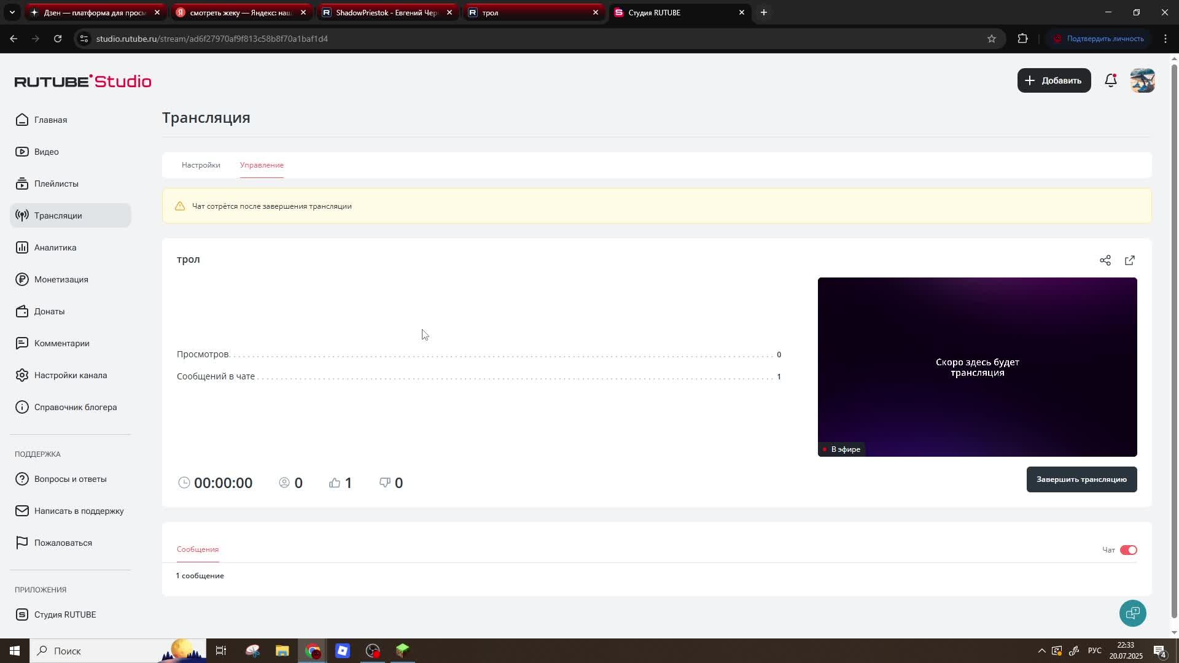Image resolution: width=1179 pixels, height=663 pixels.
Task: Open Analytics section in sidebar
Action: click(x=55, y=247)
